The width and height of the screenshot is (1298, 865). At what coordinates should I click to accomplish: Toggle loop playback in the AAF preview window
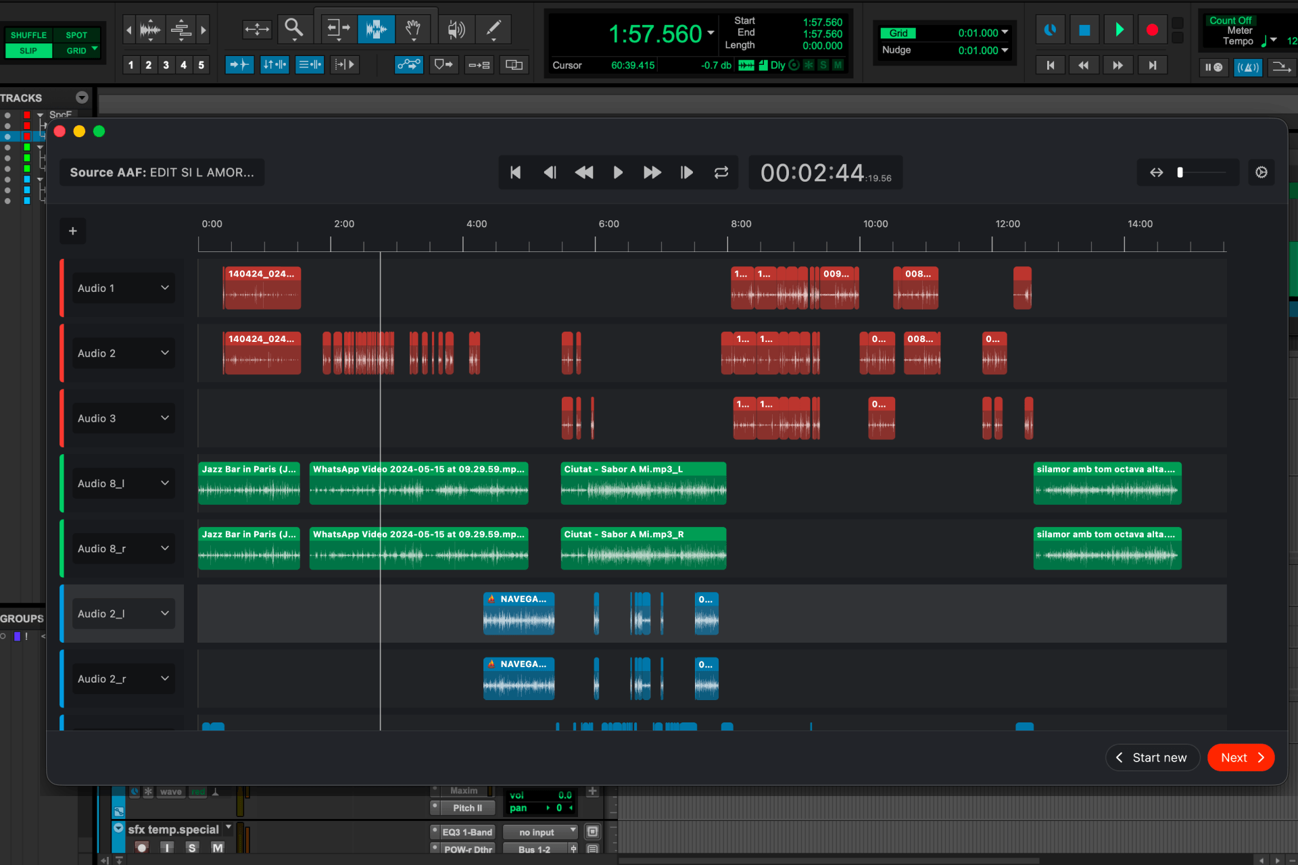[x=721, y=172]
